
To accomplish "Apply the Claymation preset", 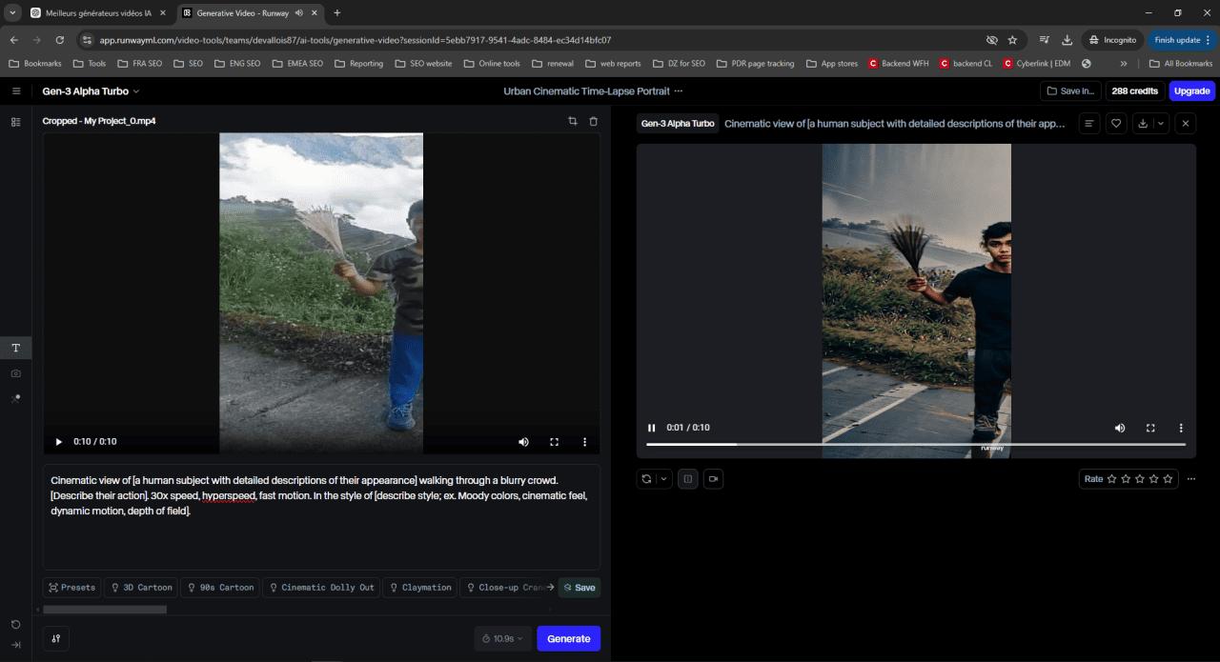I will click(419, 588).
